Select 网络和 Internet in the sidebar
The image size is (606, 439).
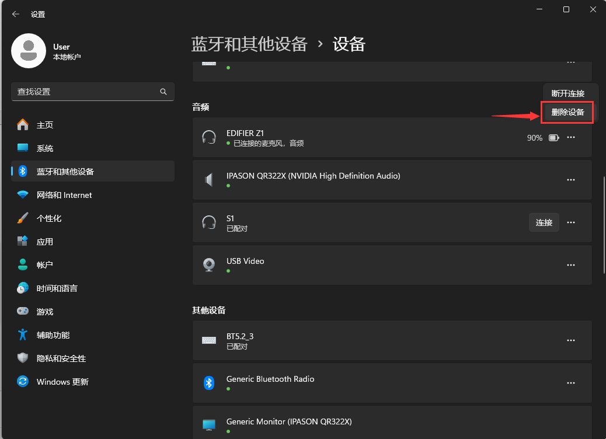(64, 194)
